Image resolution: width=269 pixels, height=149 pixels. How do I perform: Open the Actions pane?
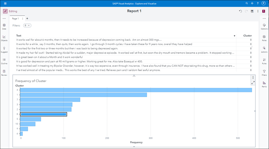(x=264, y=50)
